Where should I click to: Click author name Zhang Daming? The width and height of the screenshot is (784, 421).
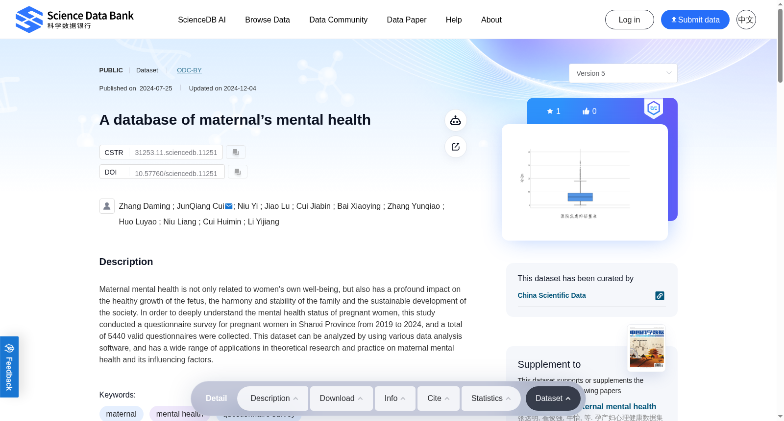point(145,206)
